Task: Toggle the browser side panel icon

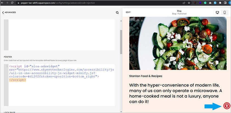Action: [x=225, y=3]
